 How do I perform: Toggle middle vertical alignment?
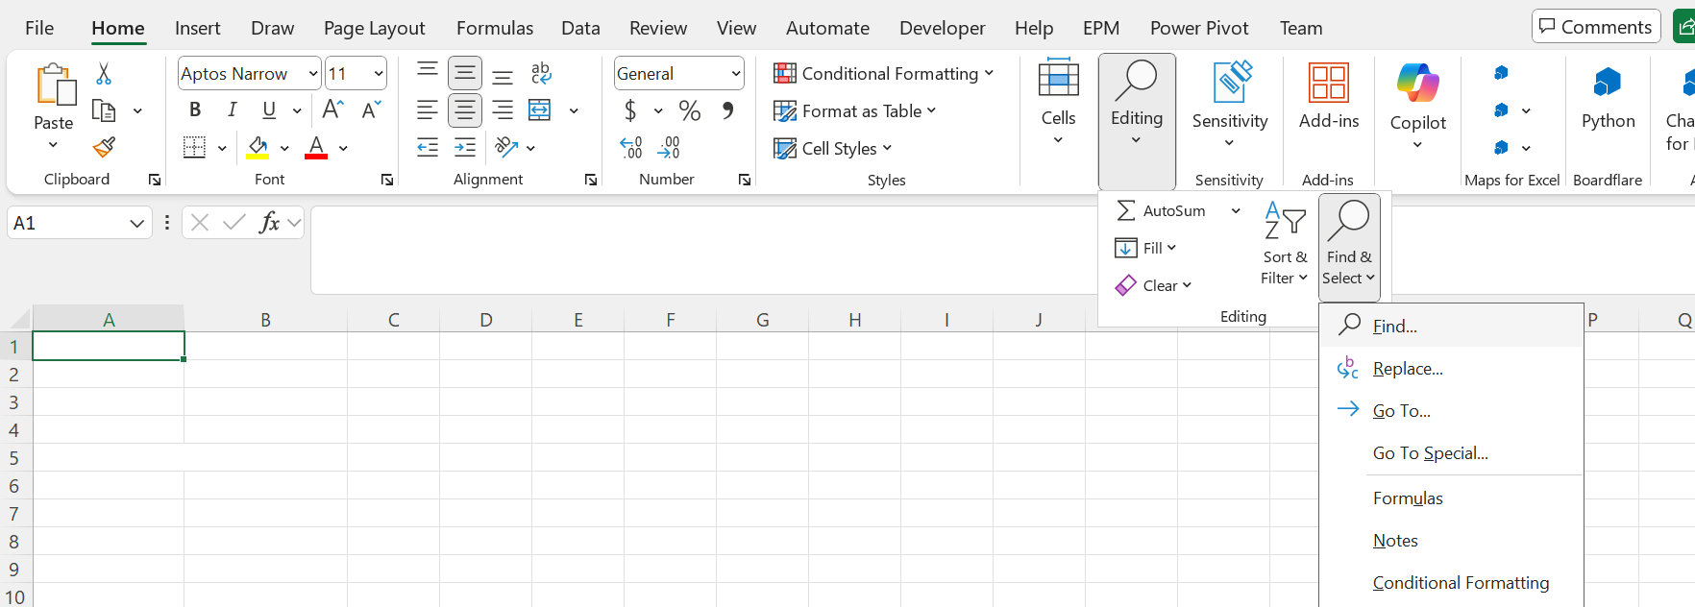click(465, 73)
